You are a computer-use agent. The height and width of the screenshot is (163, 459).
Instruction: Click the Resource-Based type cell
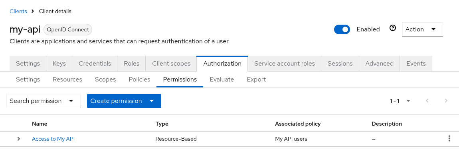tap(176, 139)
